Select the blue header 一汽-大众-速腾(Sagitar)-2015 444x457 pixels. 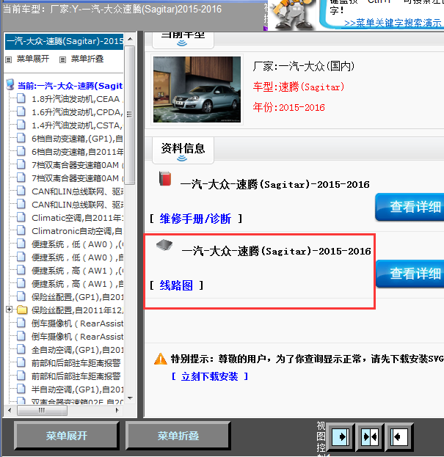[x=65, y=41]
